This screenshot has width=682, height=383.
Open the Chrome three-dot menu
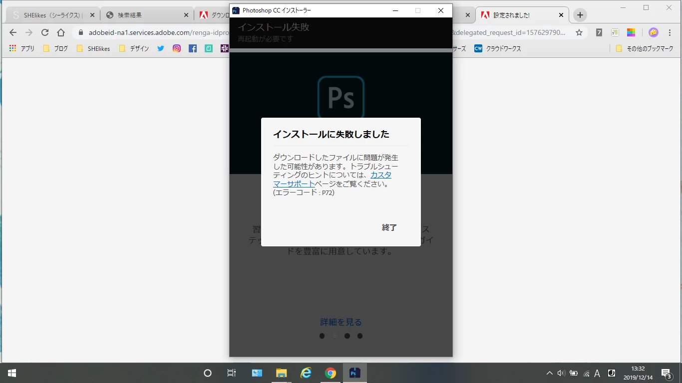point(669,32)
